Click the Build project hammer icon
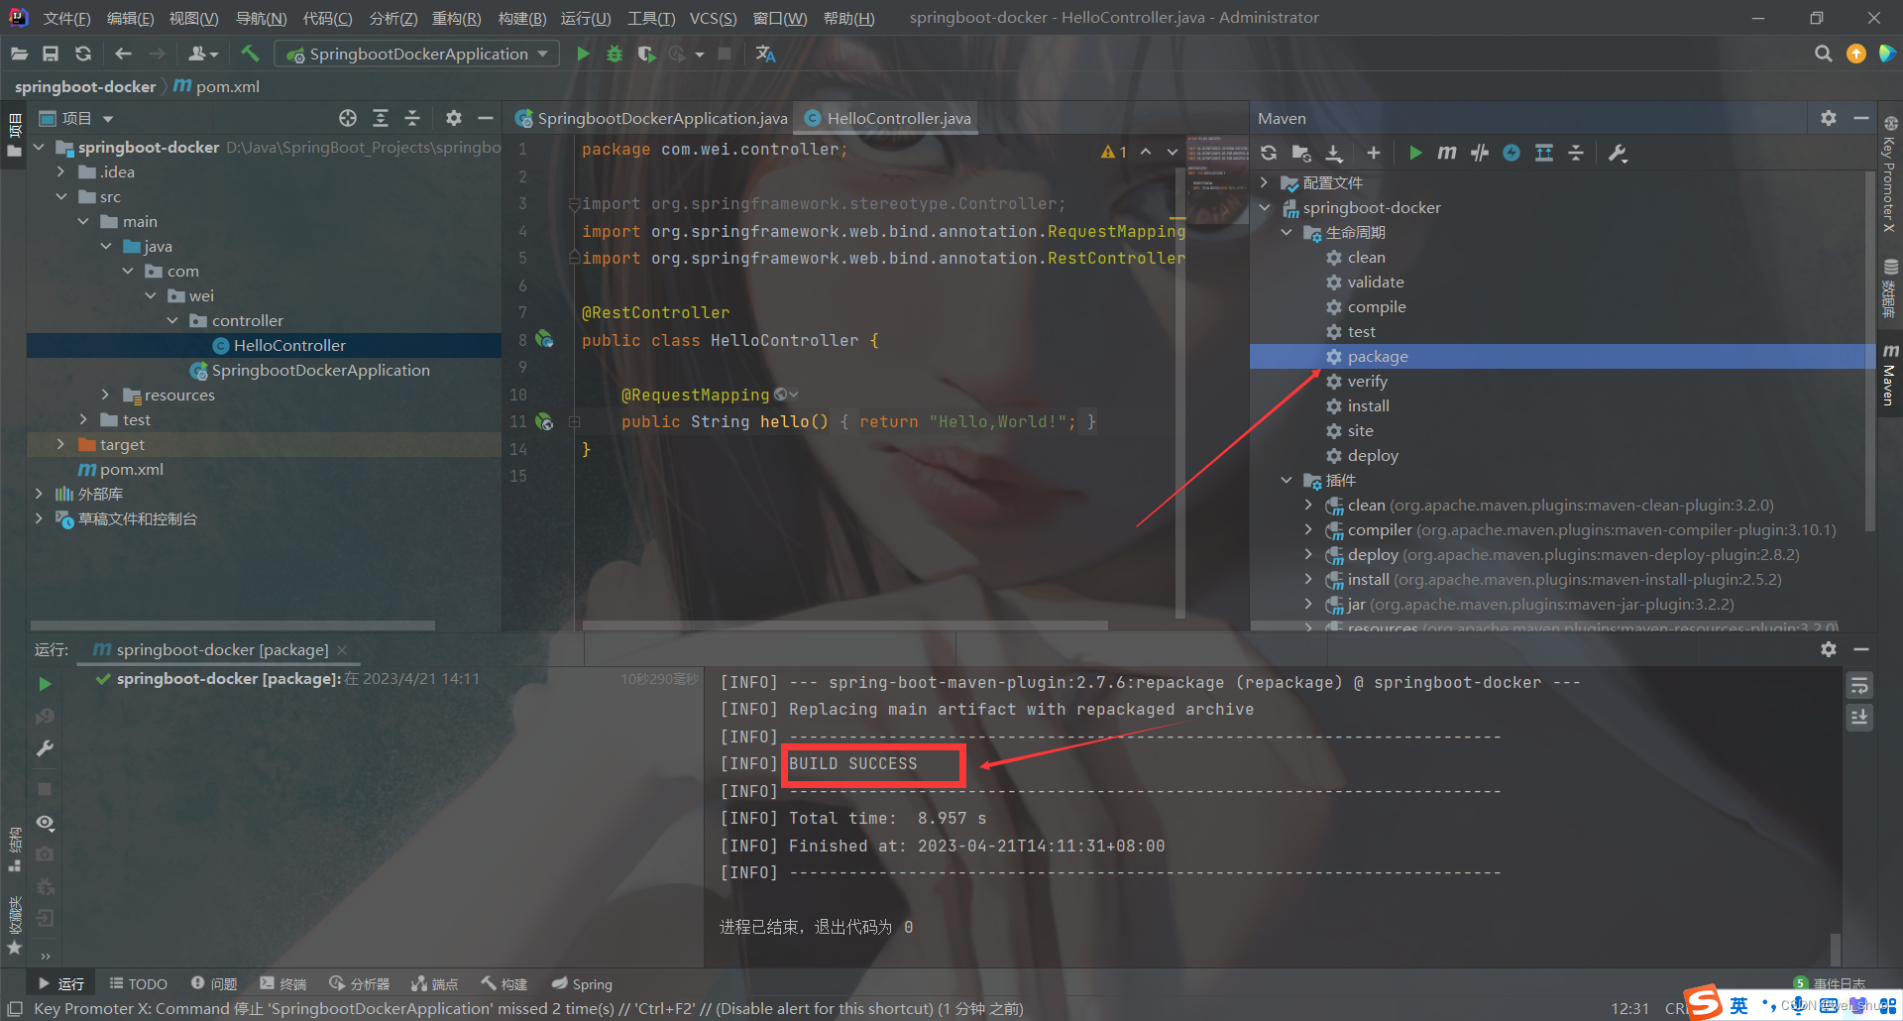Image resolution: width=1903 pixels, height=1021 pixels. point(250,54)
